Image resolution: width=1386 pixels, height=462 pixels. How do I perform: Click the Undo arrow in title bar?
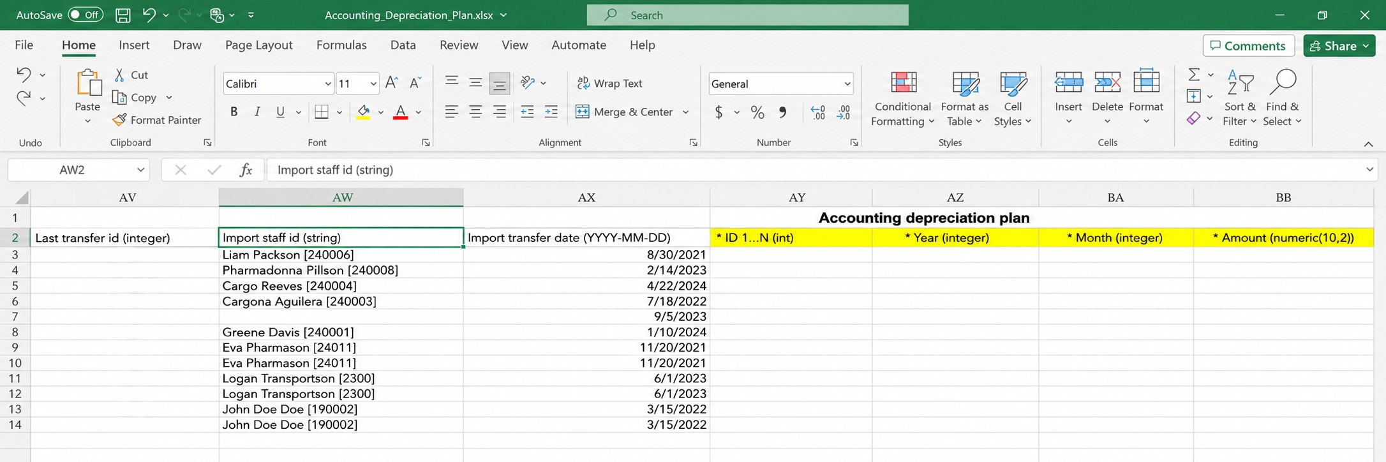coord(149,15)
